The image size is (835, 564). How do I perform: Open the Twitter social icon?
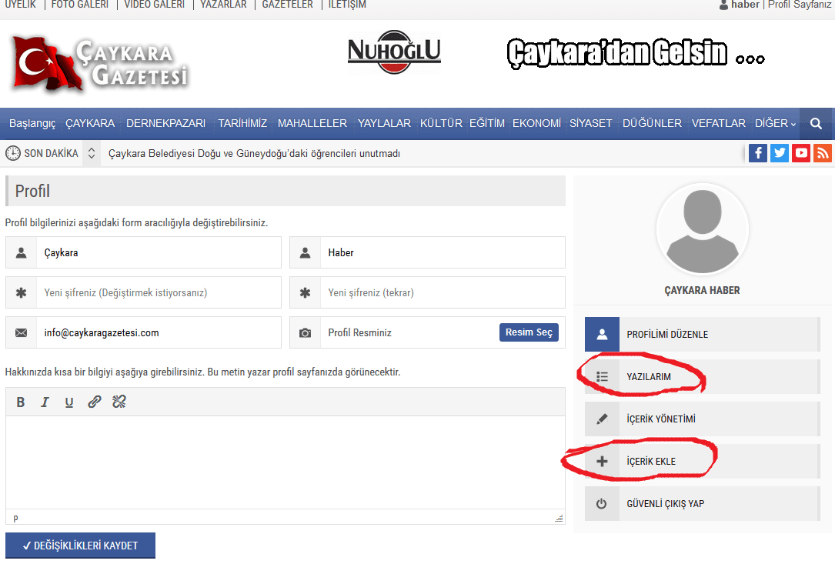point(780,152)
